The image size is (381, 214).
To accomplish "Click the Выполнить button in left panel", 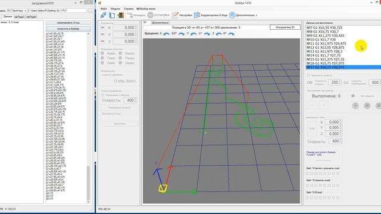I will coord(120,124).
